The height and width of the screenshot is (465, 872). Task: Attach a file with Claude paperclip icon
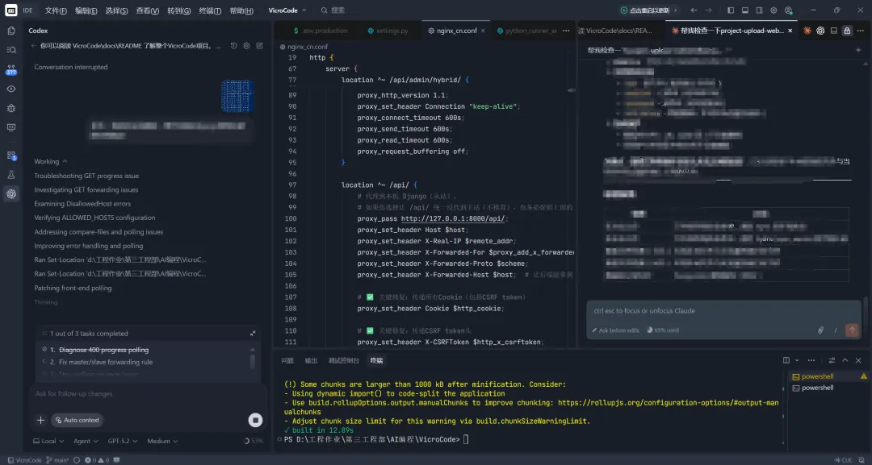[820, 330]
